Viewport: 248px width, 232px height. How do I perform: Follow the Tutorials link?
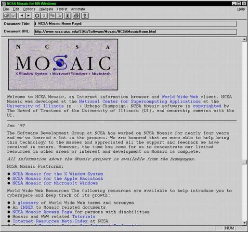[x=83, y=217]
